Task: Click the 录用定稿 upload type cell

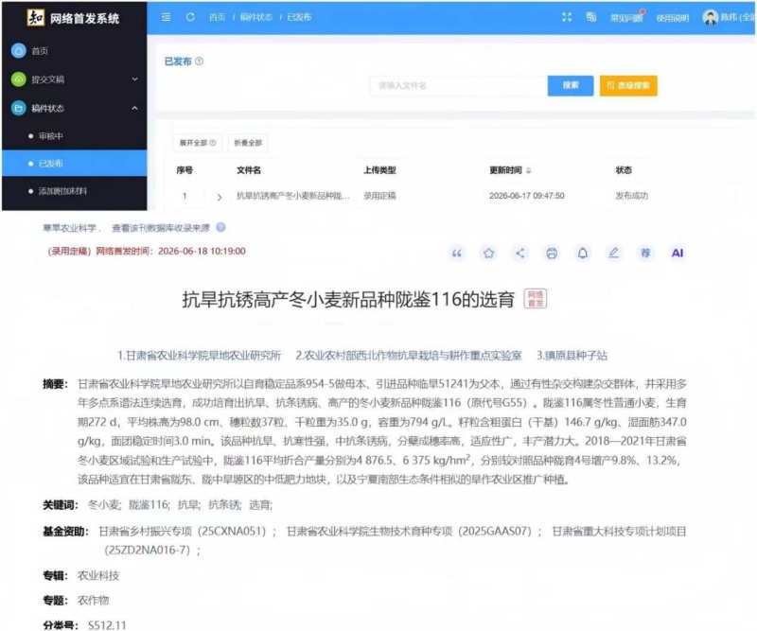Action: coord(379,196)
